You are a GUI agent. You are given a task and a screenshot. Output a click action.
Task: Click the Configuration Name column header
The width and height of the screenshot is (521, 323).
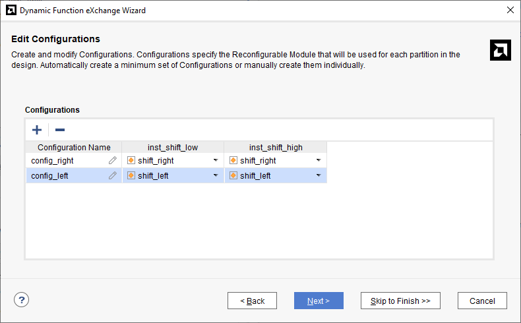pos(74,148)
